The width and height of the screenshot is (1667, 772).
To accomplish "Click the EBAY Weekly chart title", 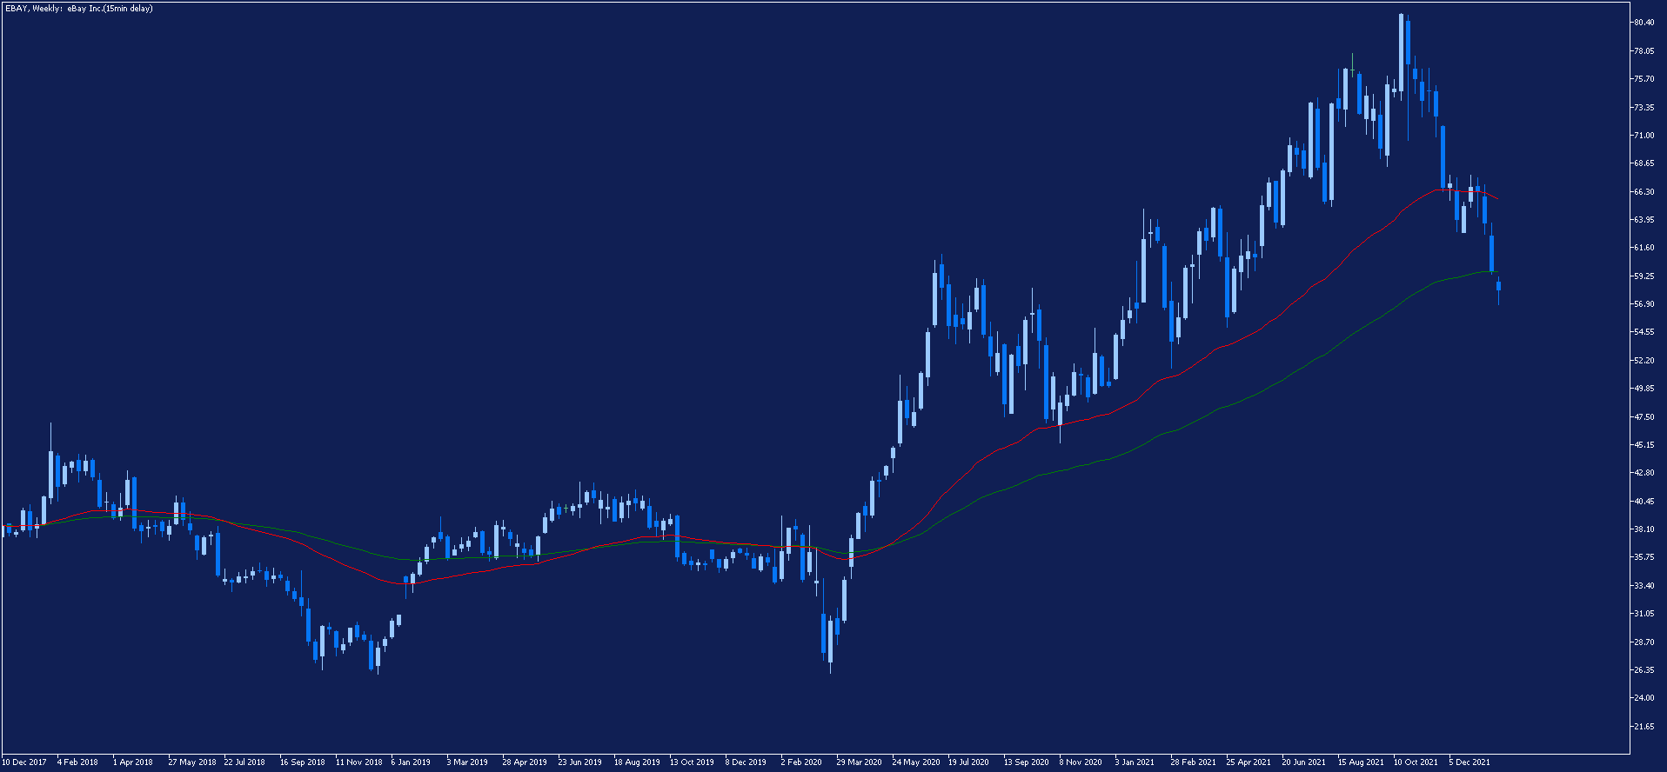I will (x=78, y=9).
